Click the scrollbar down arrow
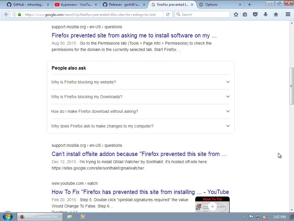The width and height of the screenshot is (294, 221). coord(291,210)
